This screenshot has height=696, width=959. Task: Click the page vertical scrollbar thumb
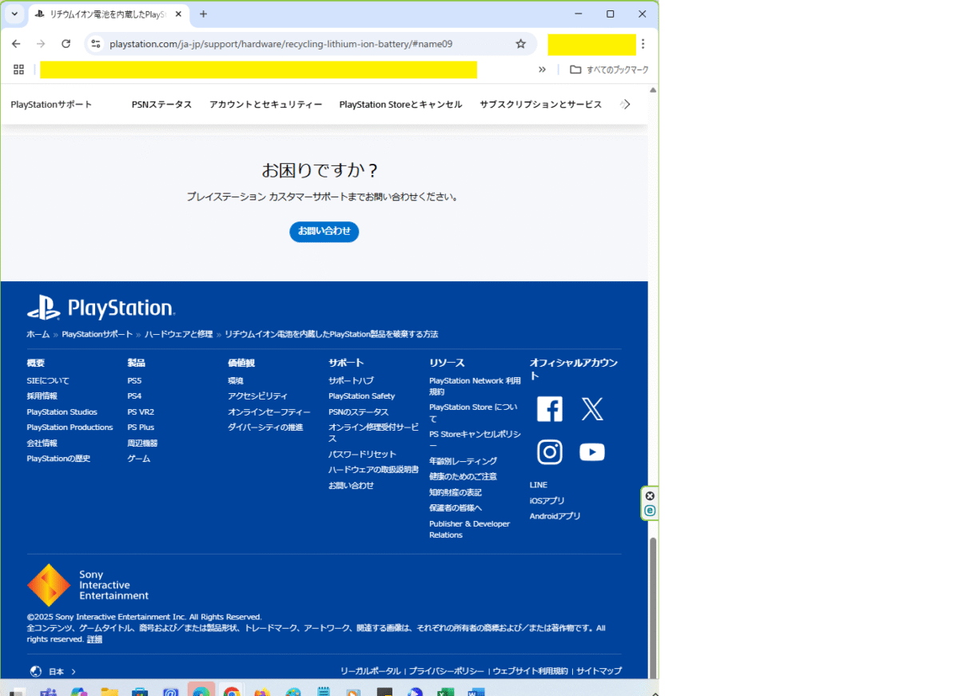click(x=653, y=607)
